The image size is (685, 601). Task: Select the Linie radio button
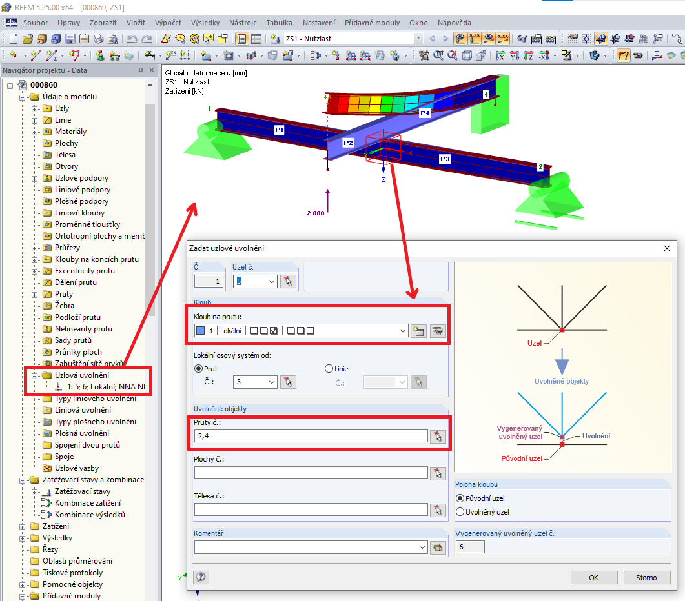(x=329, y=369)
